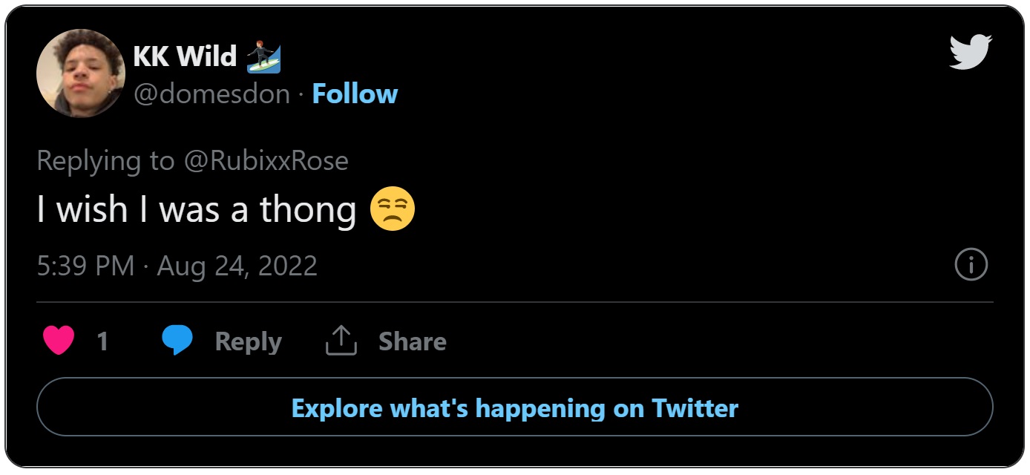
Task: Click the like count number 1
Action: [x=102, y=341]
